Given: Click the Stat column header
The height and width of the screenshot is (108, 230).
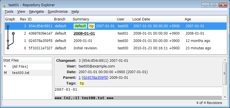Looking at the screenshot, I should tap(7, 60).
